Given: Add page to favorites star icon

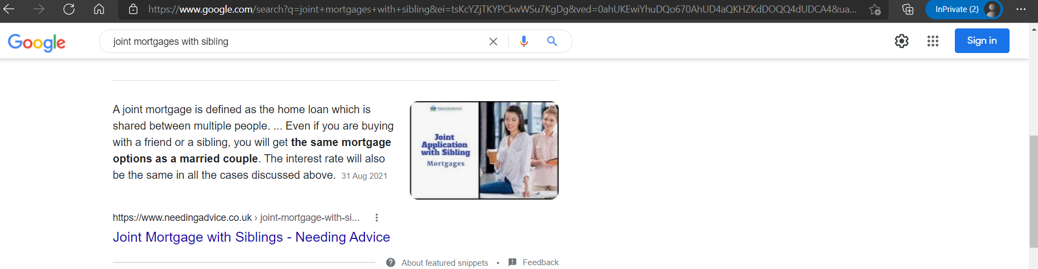Looking at the screenshot, I should [x=875, y=9].
